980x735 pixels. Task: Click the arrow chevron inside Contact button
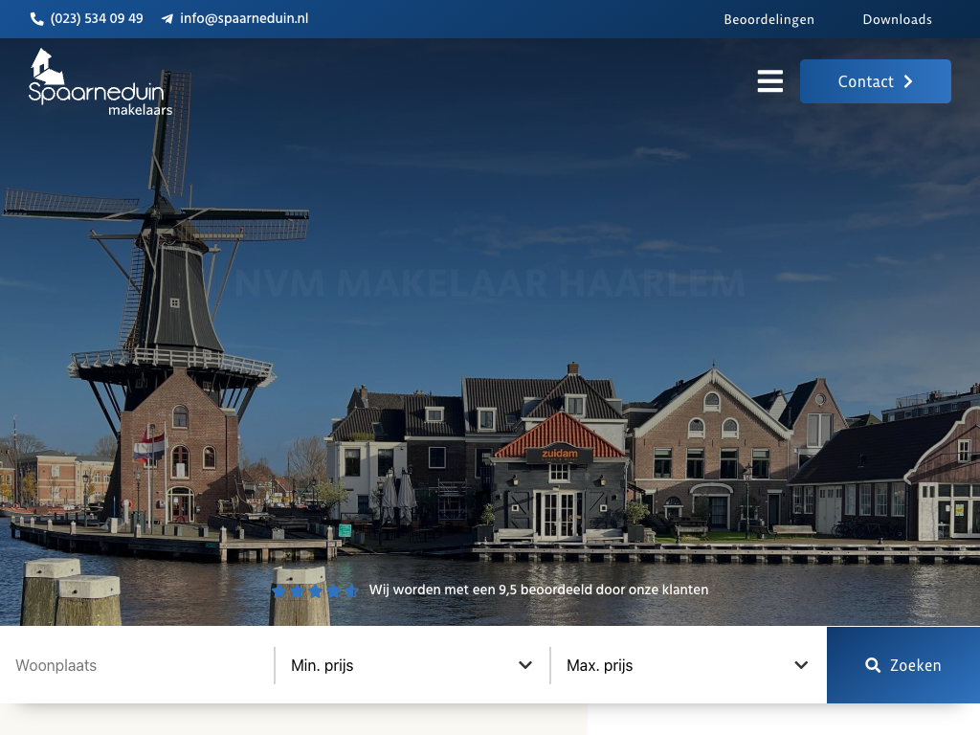(x=908, y=81)
